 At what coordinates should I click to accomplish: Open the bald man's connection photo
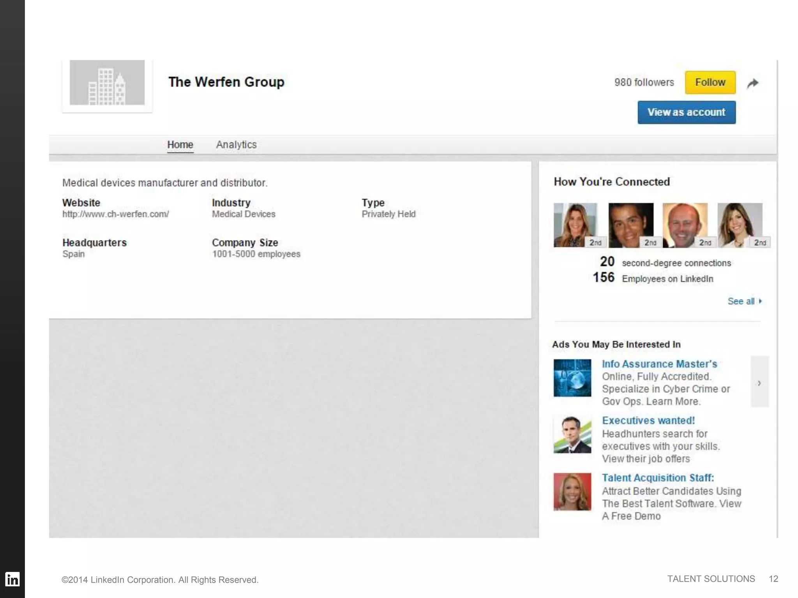coord(685,225)
